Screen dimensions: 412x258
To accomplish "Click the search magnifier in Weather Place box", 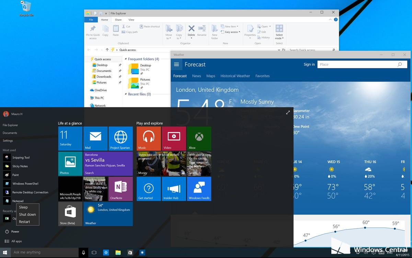I will (x=400, y=64).
